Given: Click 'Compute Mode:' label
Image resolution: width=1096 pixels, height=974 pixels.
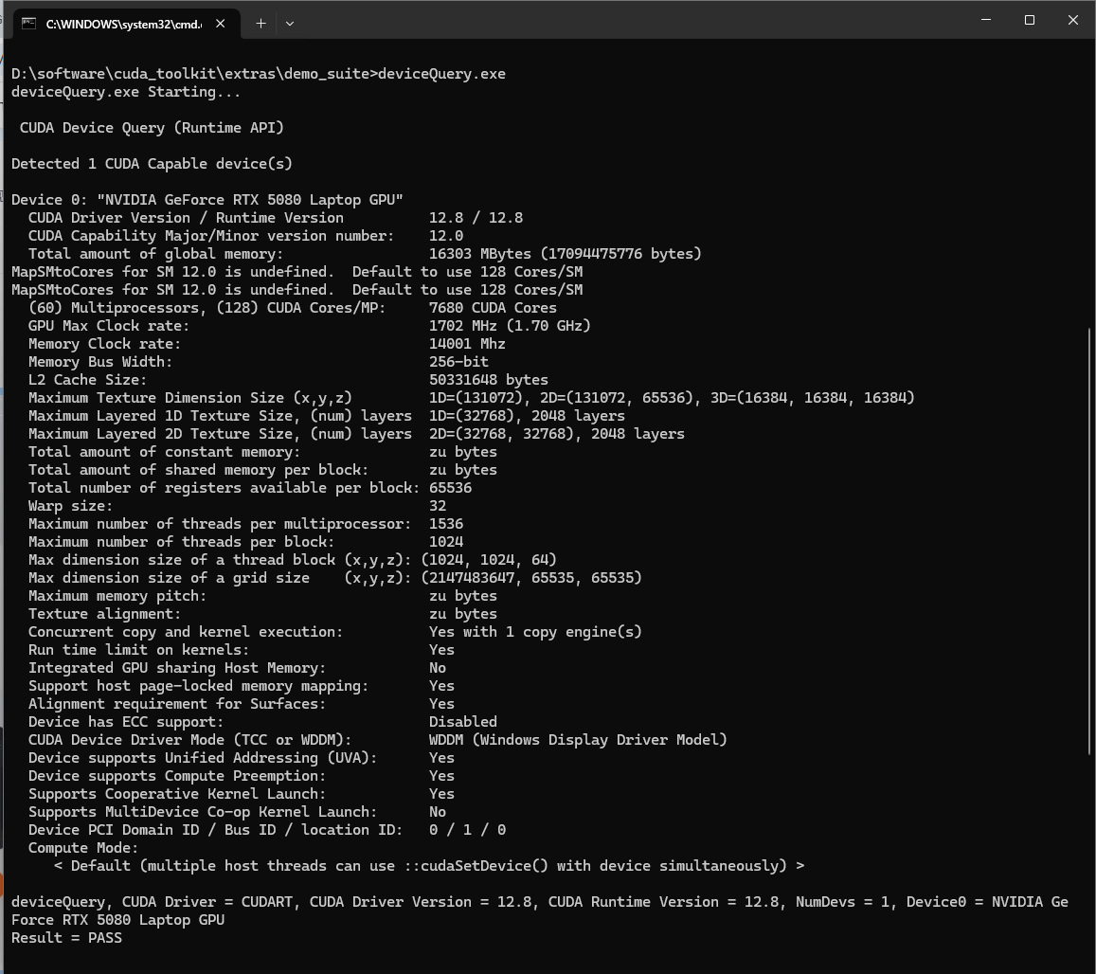Looking at the screenshot, I should pos(83,848).
